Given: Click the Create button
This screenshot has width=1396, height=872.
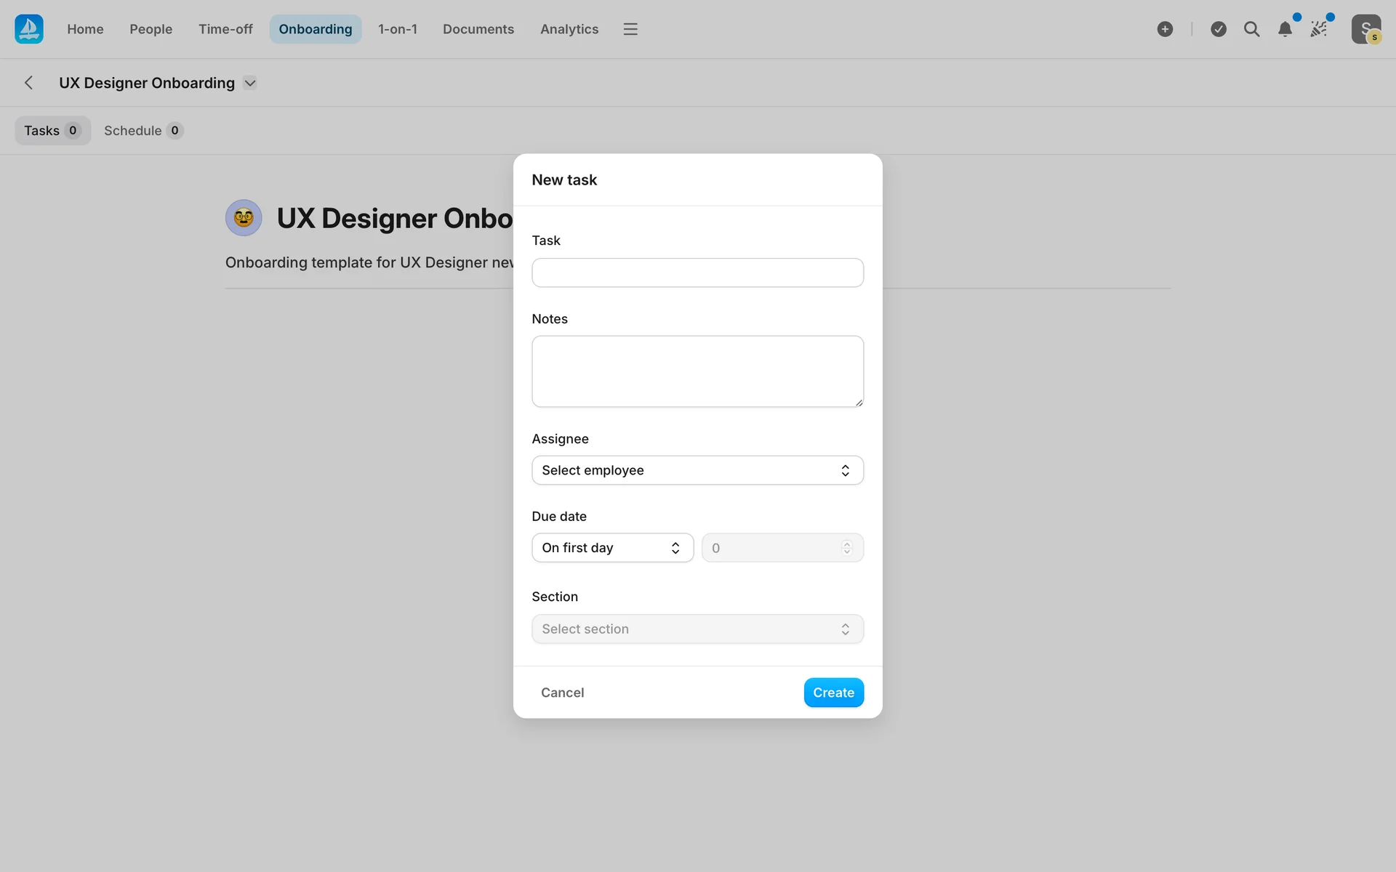Looking at the screenshot, I should click(x=833, y=693).
